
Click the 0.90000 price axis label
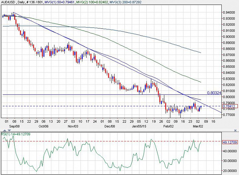pos(229,37)
